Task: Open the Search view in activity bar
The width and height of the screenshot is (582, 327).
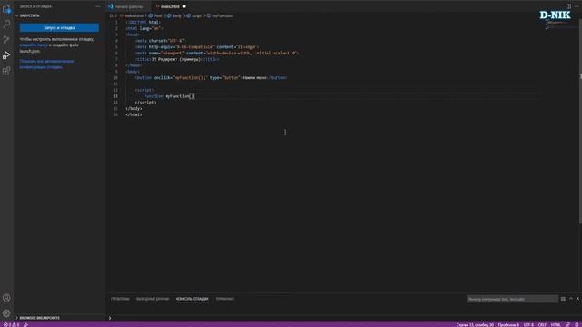Action: [6, 24]
